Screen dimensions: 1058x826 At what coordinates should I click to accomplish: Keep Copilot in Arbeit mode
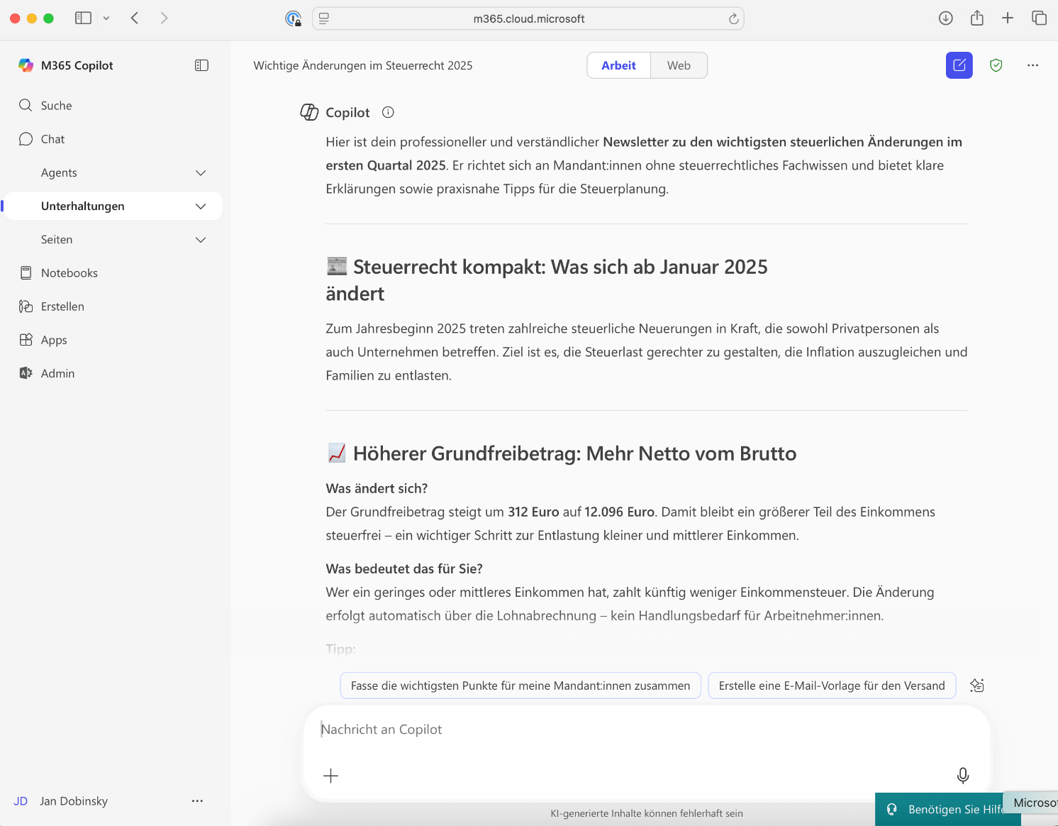point(618,65)
